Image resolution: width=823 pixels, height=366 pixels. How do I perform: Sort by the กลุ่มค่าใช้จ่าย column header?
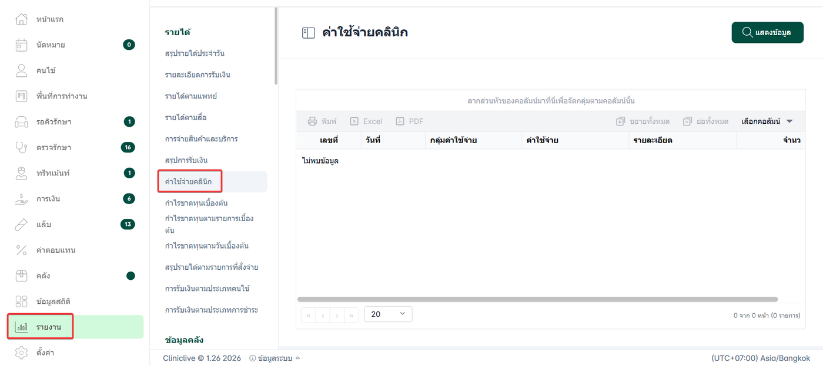click(x=473, y=141)
